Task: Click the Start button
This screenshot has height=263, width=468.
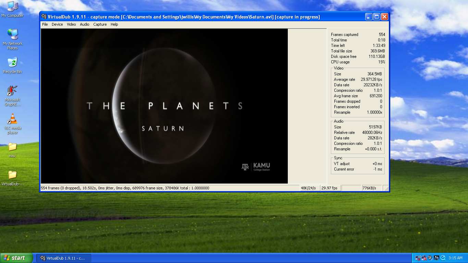Action: click(x=16, y=258)
